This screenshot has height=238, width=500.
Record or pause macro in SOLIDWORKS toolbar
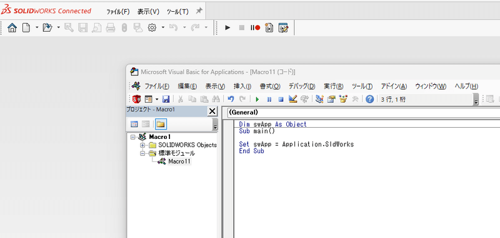[x=255, y=27]
